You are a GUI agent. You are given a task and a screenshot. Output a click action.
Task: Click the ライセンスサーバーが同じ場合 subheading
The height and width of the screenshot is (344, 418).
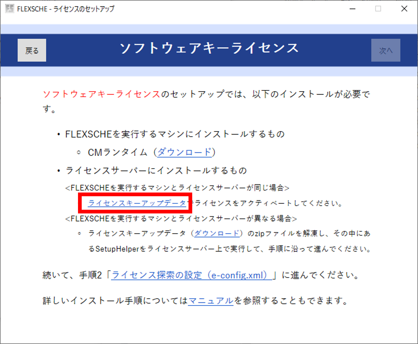pyautogui.click(x=177, y=188)
